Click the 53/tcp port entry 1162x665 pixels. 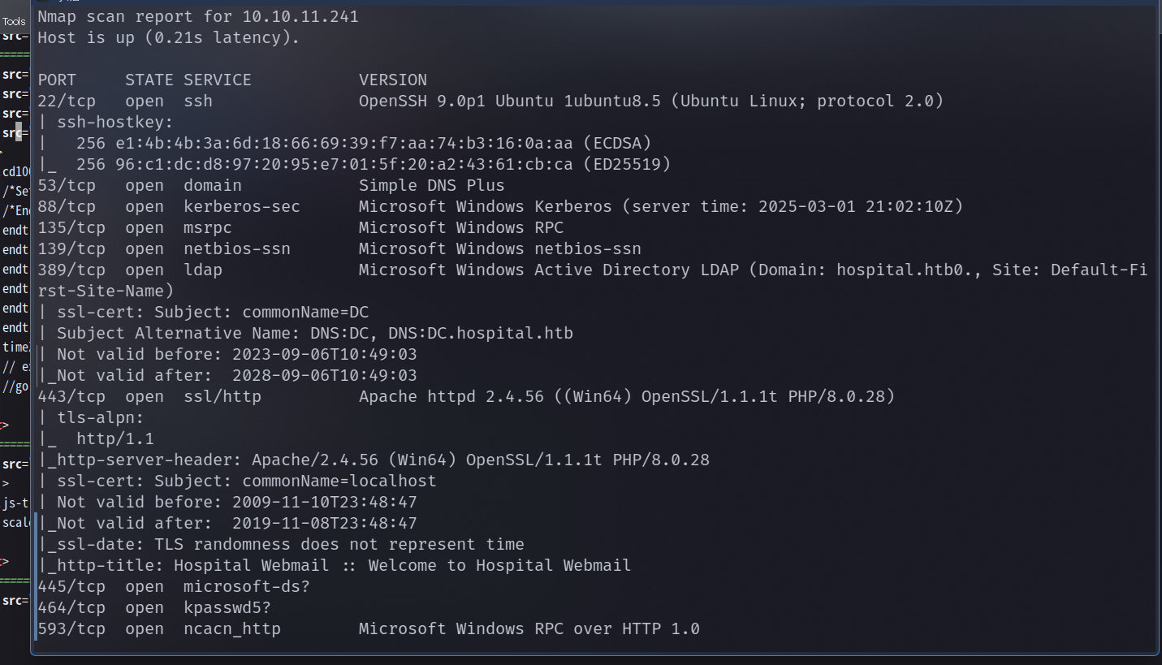pyautogui.click(x=71, y=185)
